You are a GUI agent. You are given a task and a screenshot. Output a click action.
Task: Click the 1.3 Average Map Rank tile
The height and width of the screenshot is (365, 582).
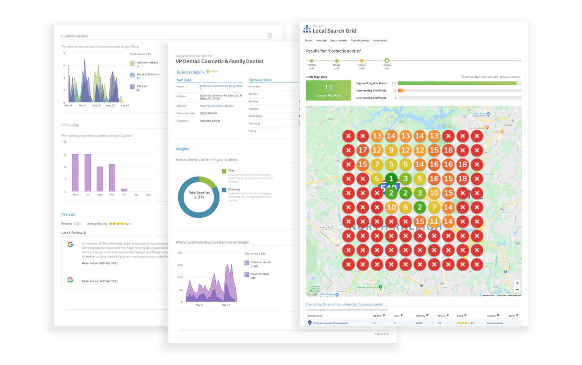pos(328,90)
